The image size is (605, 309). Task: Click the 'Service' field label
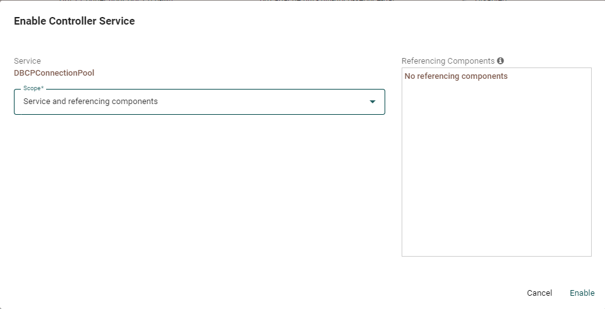[27, 61]
